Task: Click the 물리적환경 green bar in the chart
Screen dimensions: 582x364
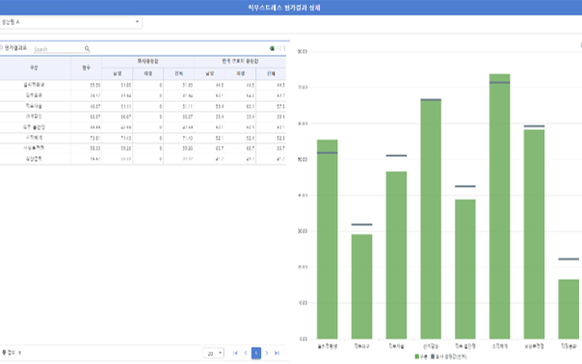Action: [328, 240]
